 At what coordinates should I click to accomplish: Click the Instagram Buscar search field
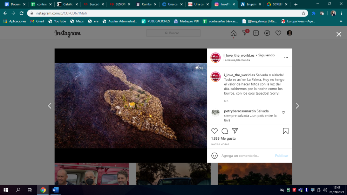point(173,33)
